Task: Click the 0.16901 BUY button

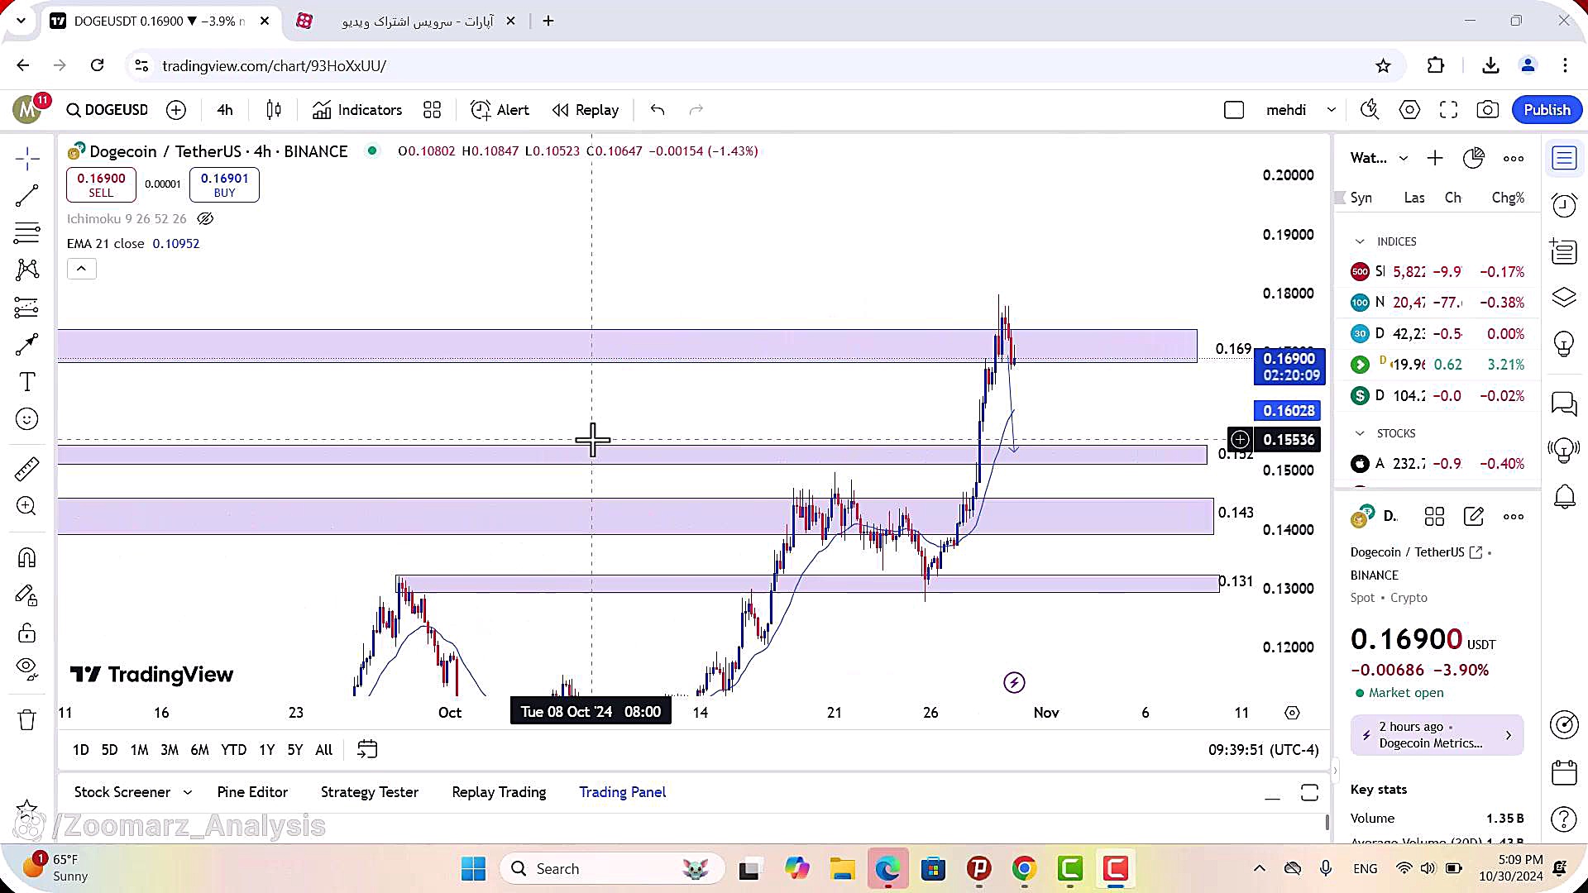Action: [224, 184]
